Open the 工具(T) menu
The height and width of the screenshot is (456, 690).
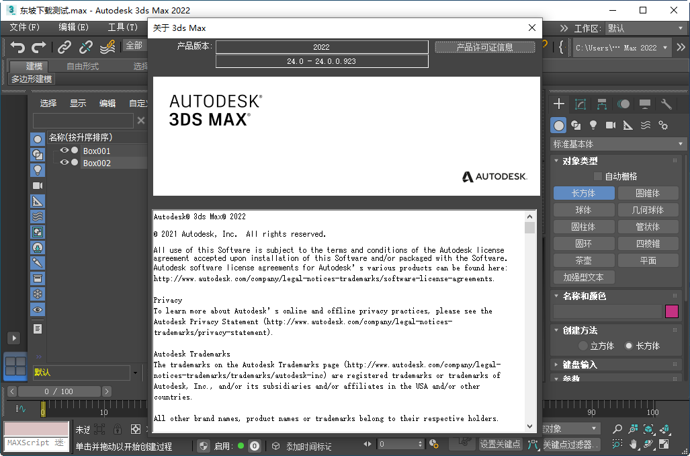(x=123, y=28)
